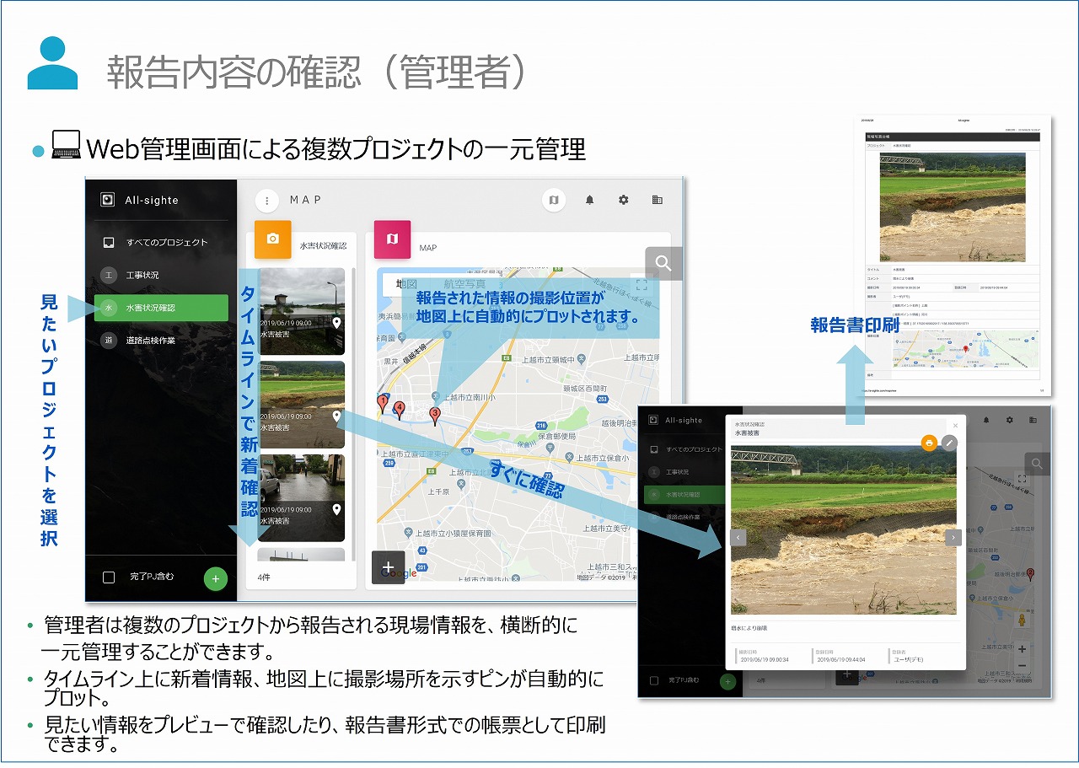The width and height of the screenshot is (1079, 768).
Task: Zoom in map in preview window
Action: pyautogui.click(x=1022, y=649)
